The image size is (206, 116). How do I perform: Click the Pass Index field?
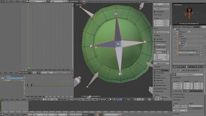[180, 111]
